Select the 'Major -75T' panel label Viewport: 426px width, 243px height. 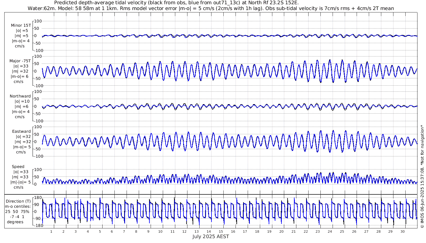pyautogui.click(x=20, y=61)
